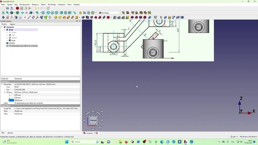
Task: Create a new sketch
Action: point(8,17)
